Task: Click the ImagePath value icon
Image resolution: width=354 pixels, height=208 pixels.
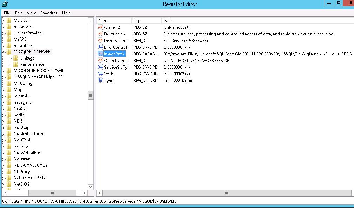Action: pyautogui.click(x=101, y=54)
